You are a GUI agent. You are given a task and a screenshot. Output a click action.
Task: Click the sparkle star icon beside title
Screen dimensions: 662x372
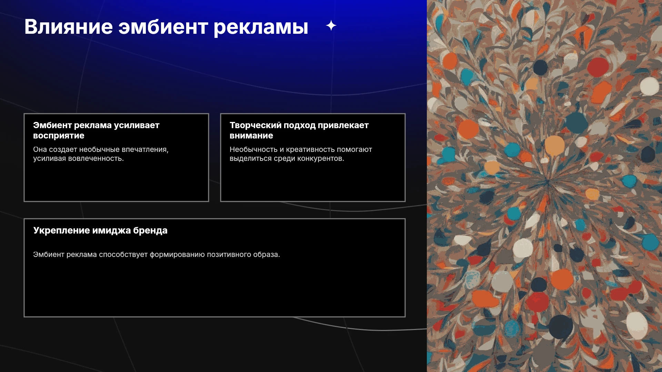[331, 25]
